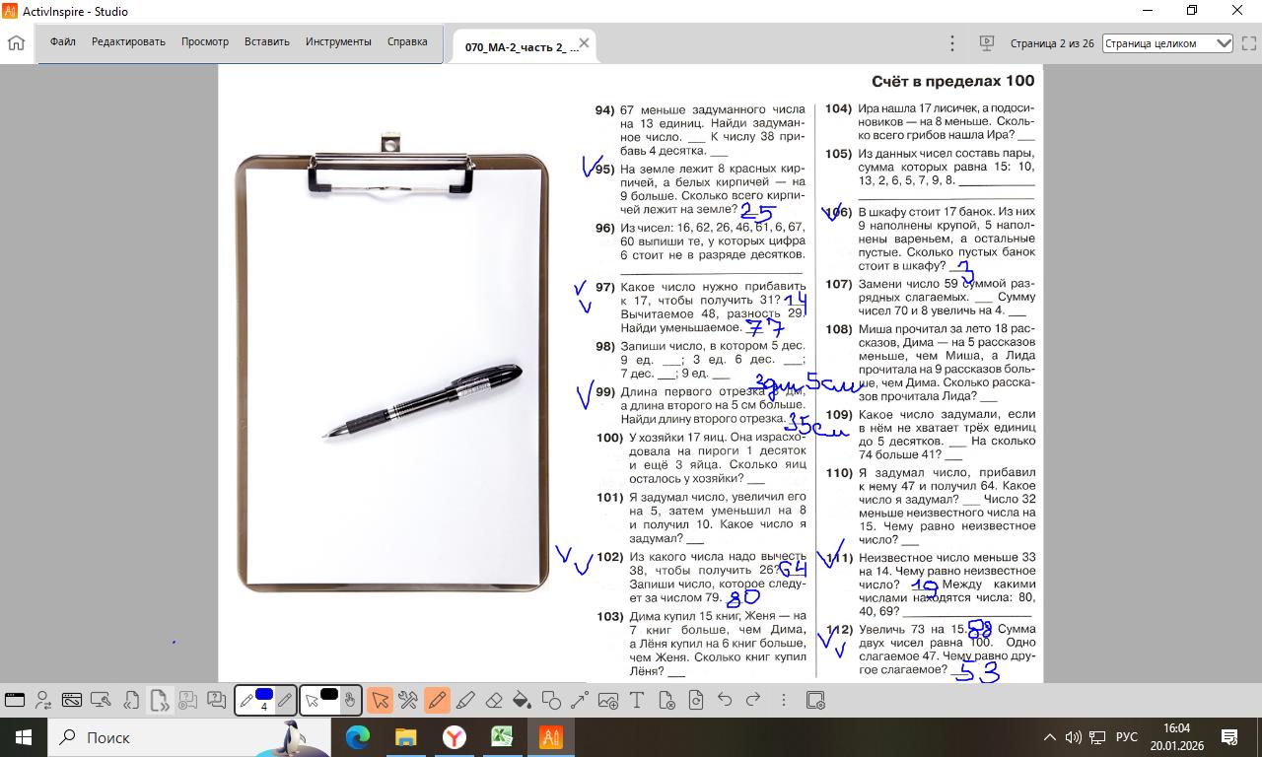Click the start voting icon
The width and height of the screenshot is (1262, 757).
[188, 700]
